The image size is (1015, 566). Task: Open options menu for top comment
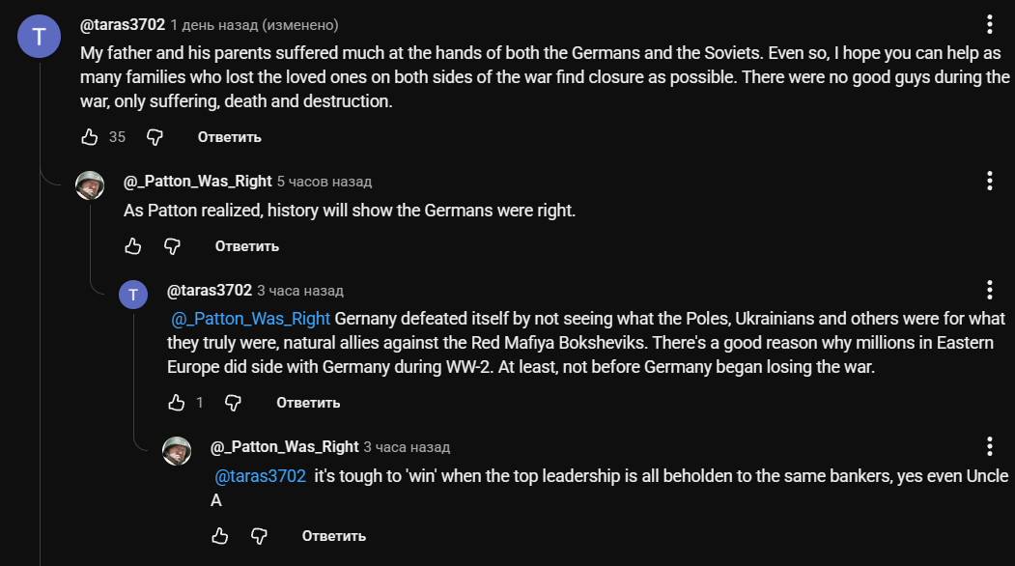pos(989,24)
